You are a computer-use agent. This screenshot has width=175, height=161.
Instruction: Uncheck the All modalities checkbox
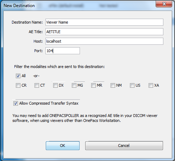(x=18, y=76)
